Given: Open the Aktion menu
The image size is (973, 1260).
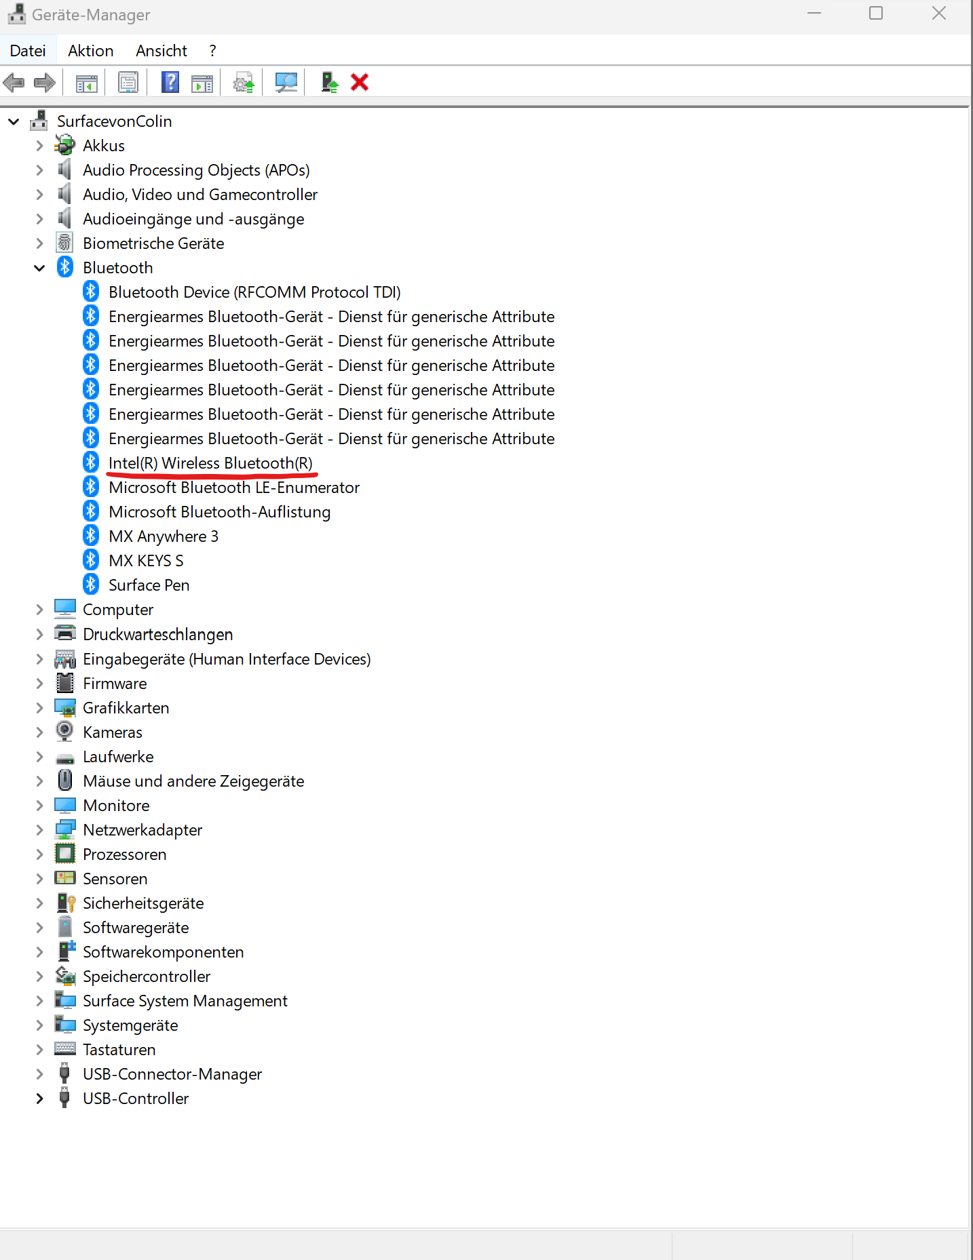Looking at the screenshot, I should [x=91, y=51].
